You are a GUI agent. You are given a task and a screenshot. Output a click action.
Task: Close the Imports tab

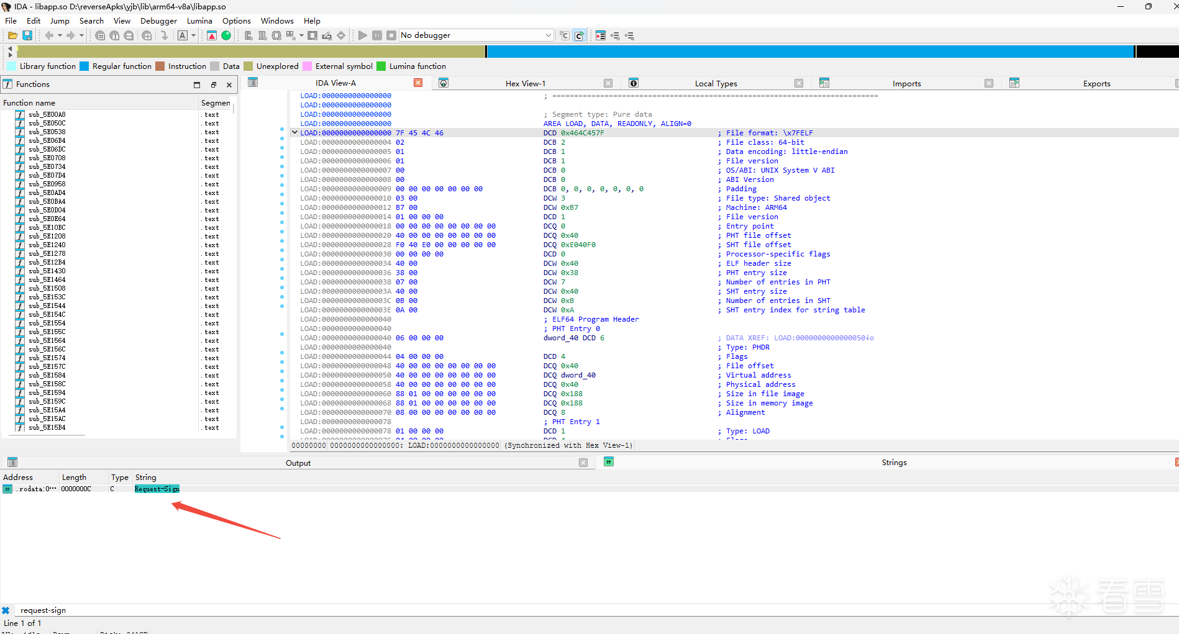click(989, 83)
